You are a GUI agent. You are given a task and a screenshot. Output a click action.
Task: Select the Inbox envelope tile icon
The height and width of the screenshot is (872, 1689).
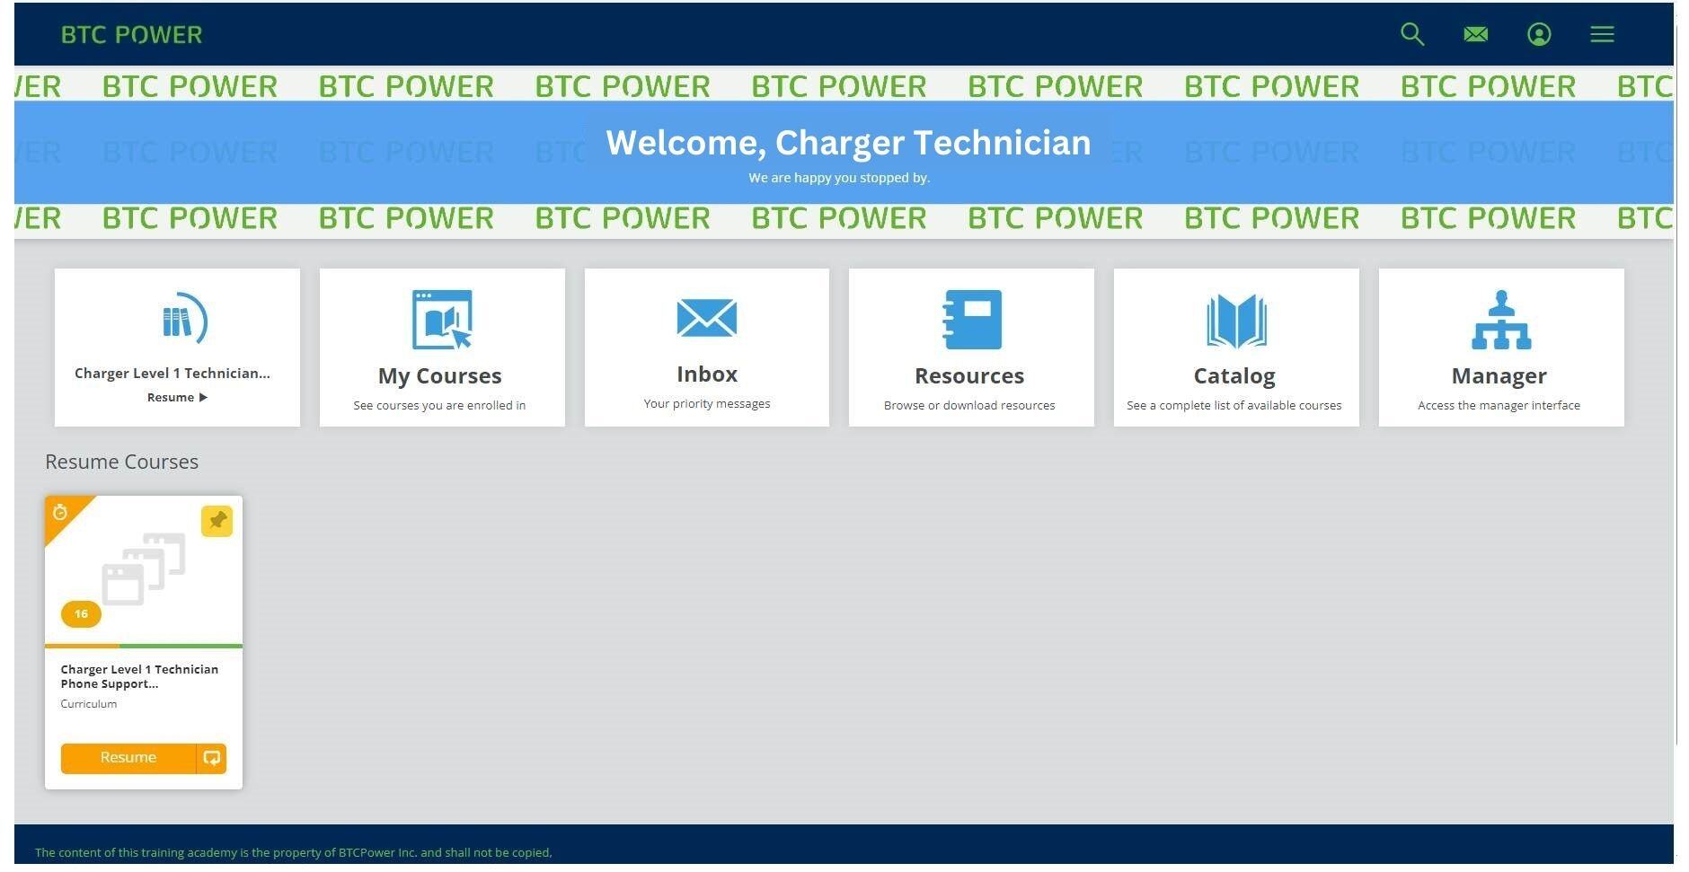707,318
